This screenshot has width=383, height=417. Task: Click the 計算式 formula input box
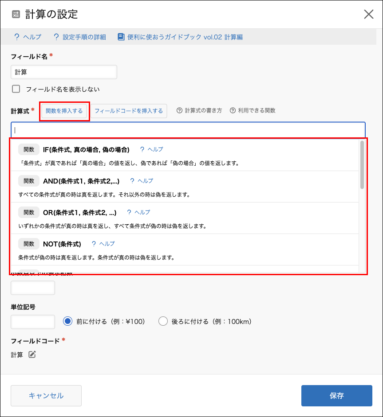point(188,130)
